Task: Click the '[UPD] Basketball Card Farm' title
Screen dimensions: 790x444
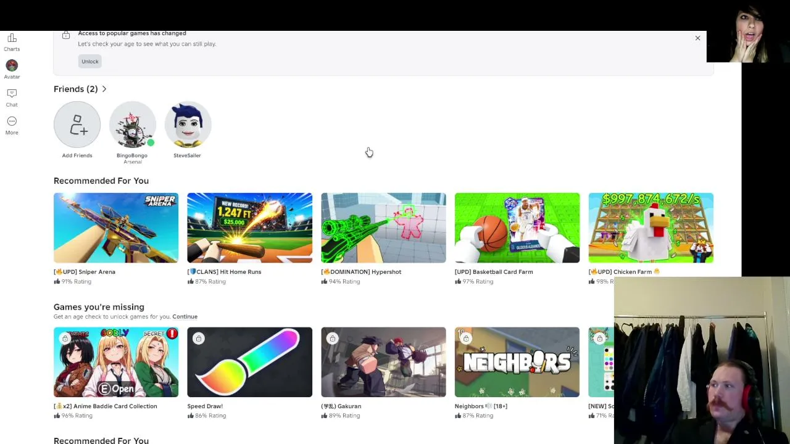Action: (x=494, y=272)
